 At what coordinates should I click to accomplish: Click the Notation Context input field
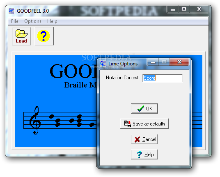pos(163,78)
